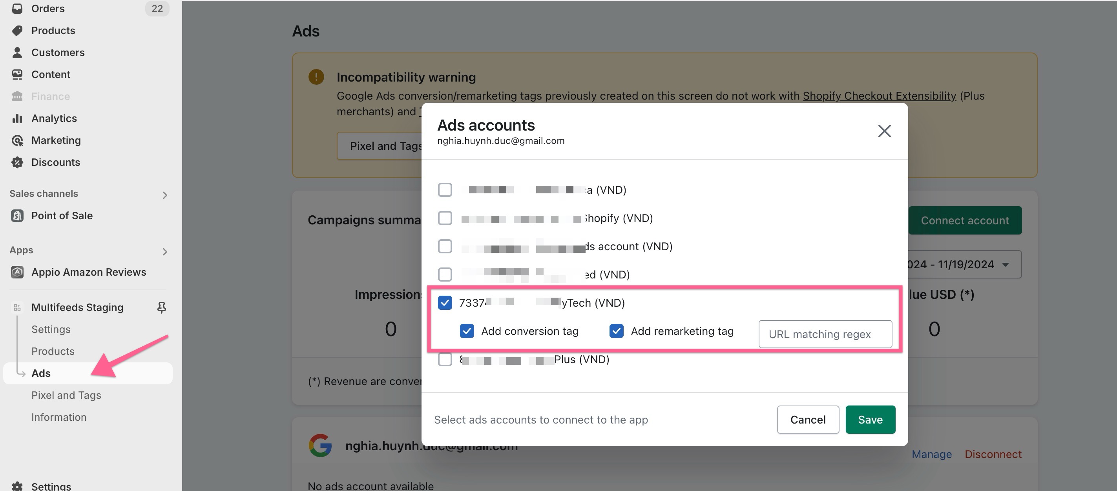The height and width of the screenshot is (491, 1117).
Task: Click the Multifeeds Staging app icon
Action: point(17,307)
